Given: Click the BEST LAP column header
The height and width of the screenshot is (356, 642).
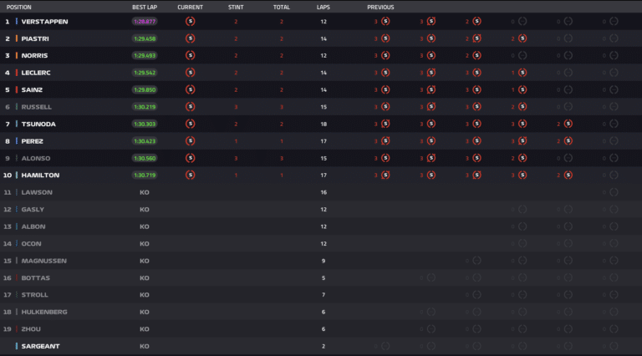Looking at the screenshot, I should coord(145,7).
